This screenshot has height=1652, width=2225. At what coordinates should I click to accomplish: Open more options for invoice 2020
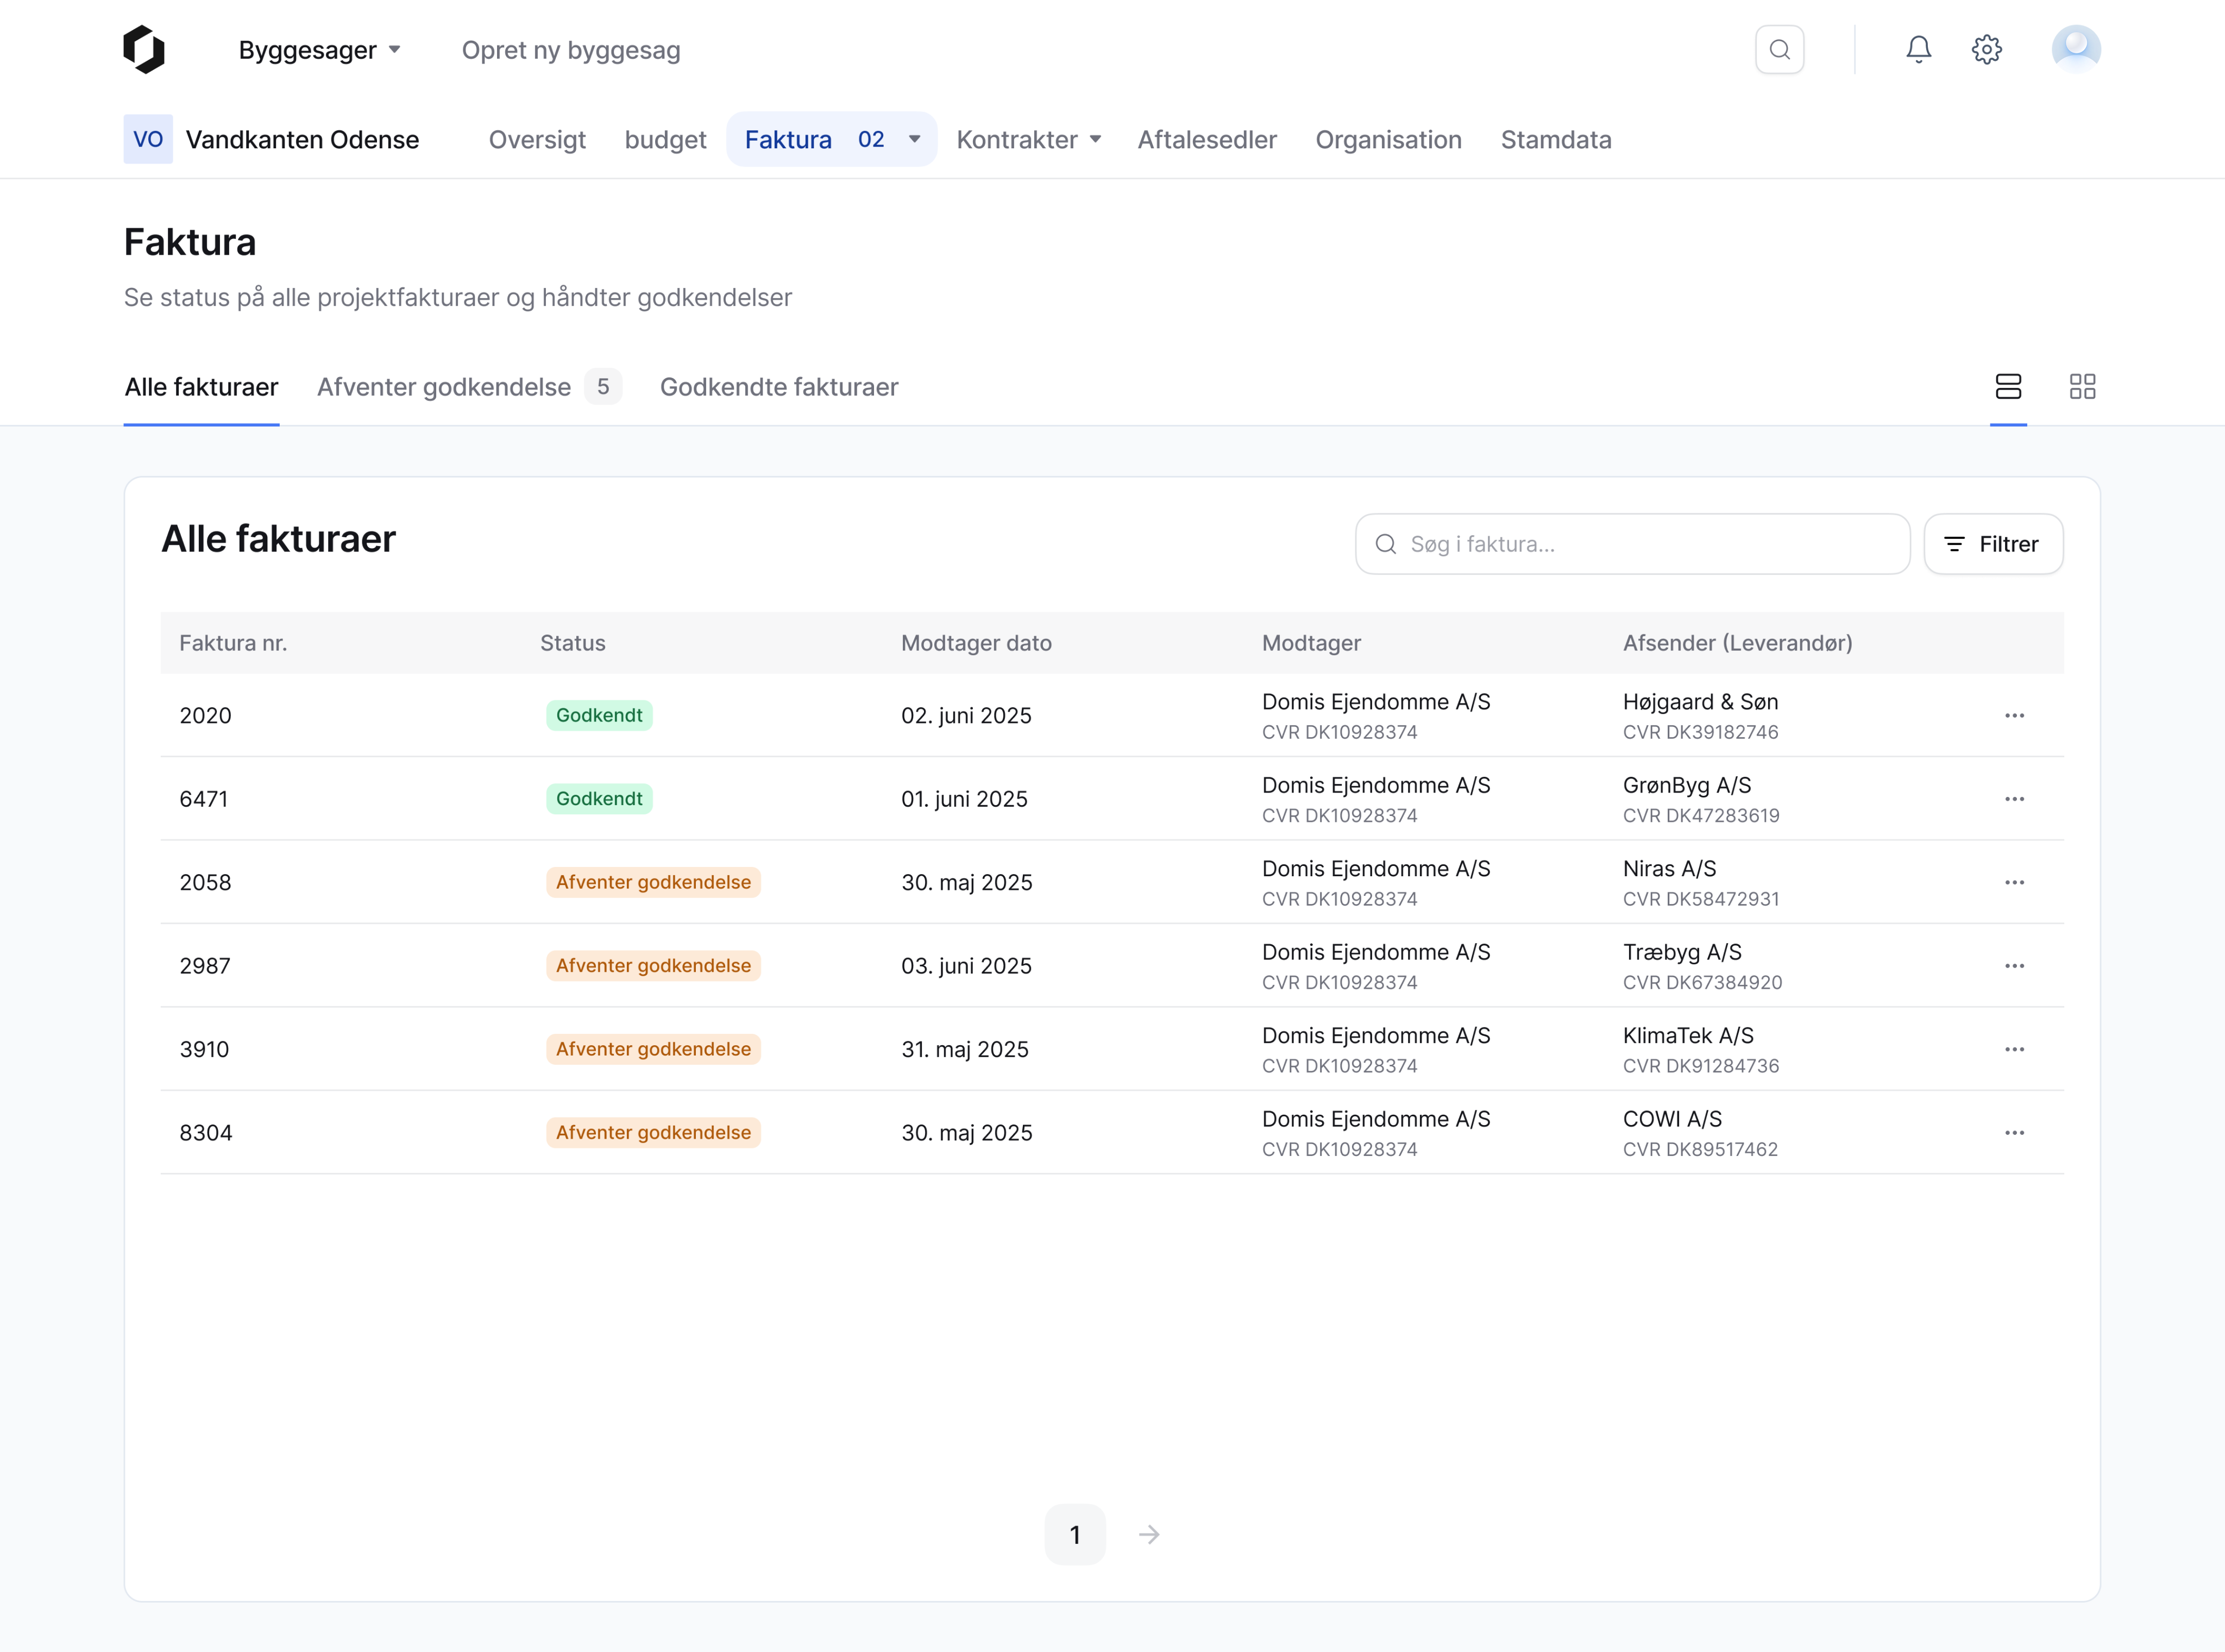(x=2014, y=715)
